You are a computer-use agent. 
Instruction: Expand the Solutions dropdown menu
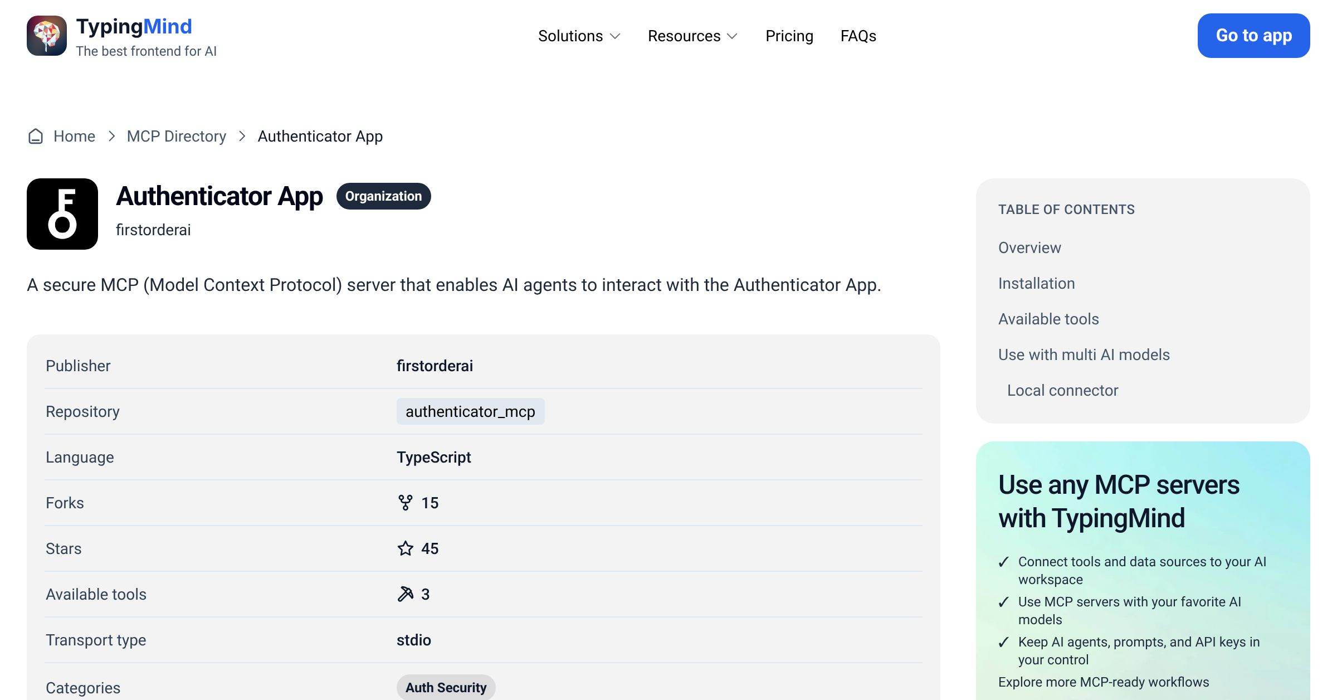coord(579,36)
